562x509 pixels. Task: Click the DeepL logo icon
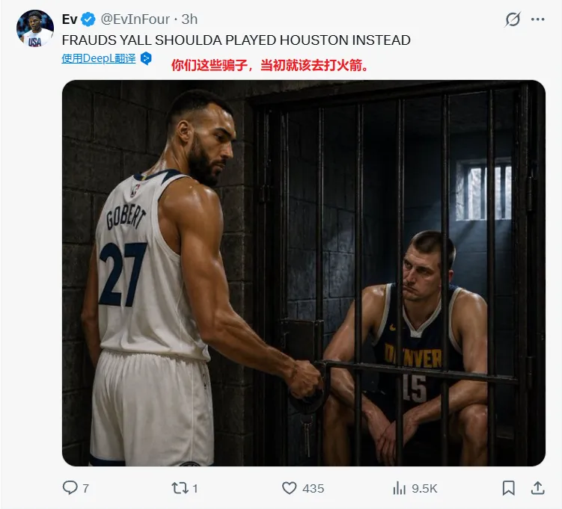(x=147, y=58)
